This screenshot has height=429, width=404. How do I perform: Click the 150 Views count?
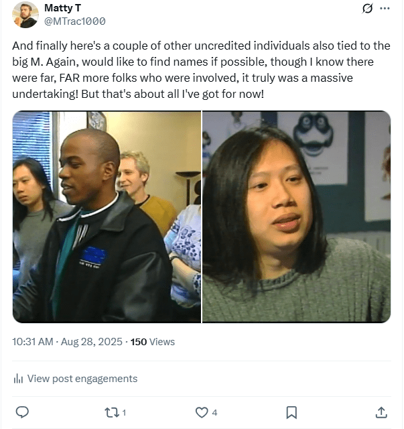[152, 342]
